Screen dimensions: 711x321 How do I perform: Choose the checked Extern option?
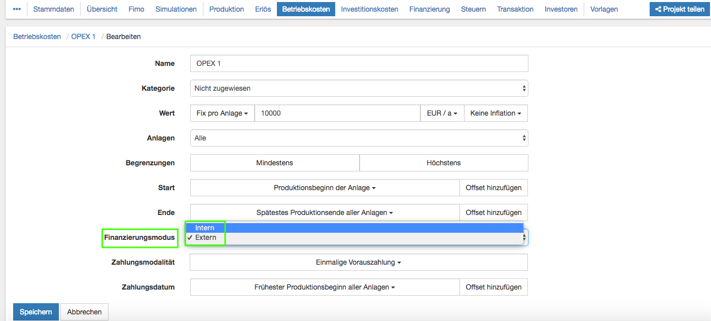tap(205, 237)
